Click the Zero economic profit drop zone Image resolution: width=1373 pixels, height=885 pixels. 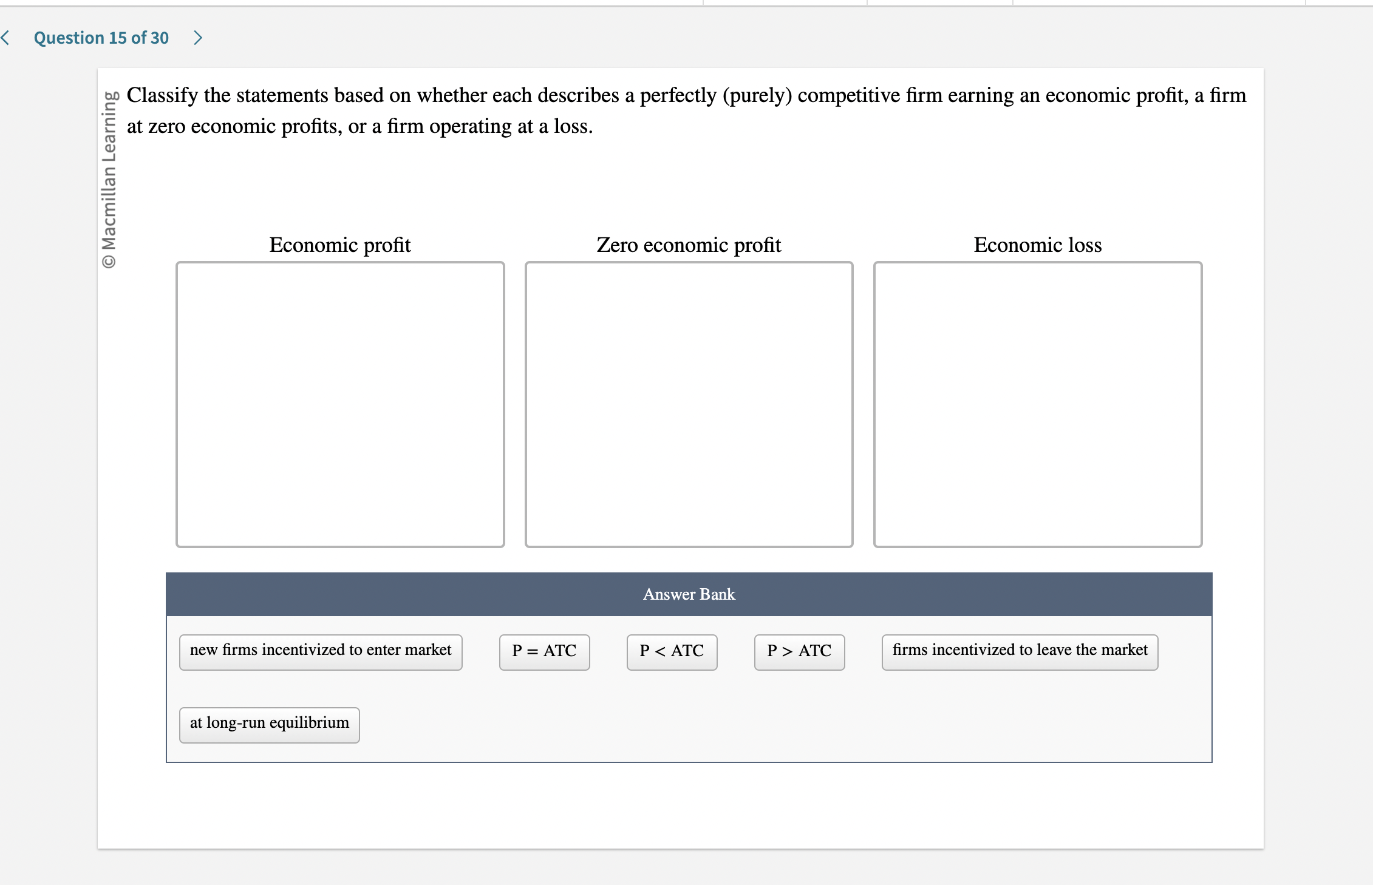[x=689, y=404]
